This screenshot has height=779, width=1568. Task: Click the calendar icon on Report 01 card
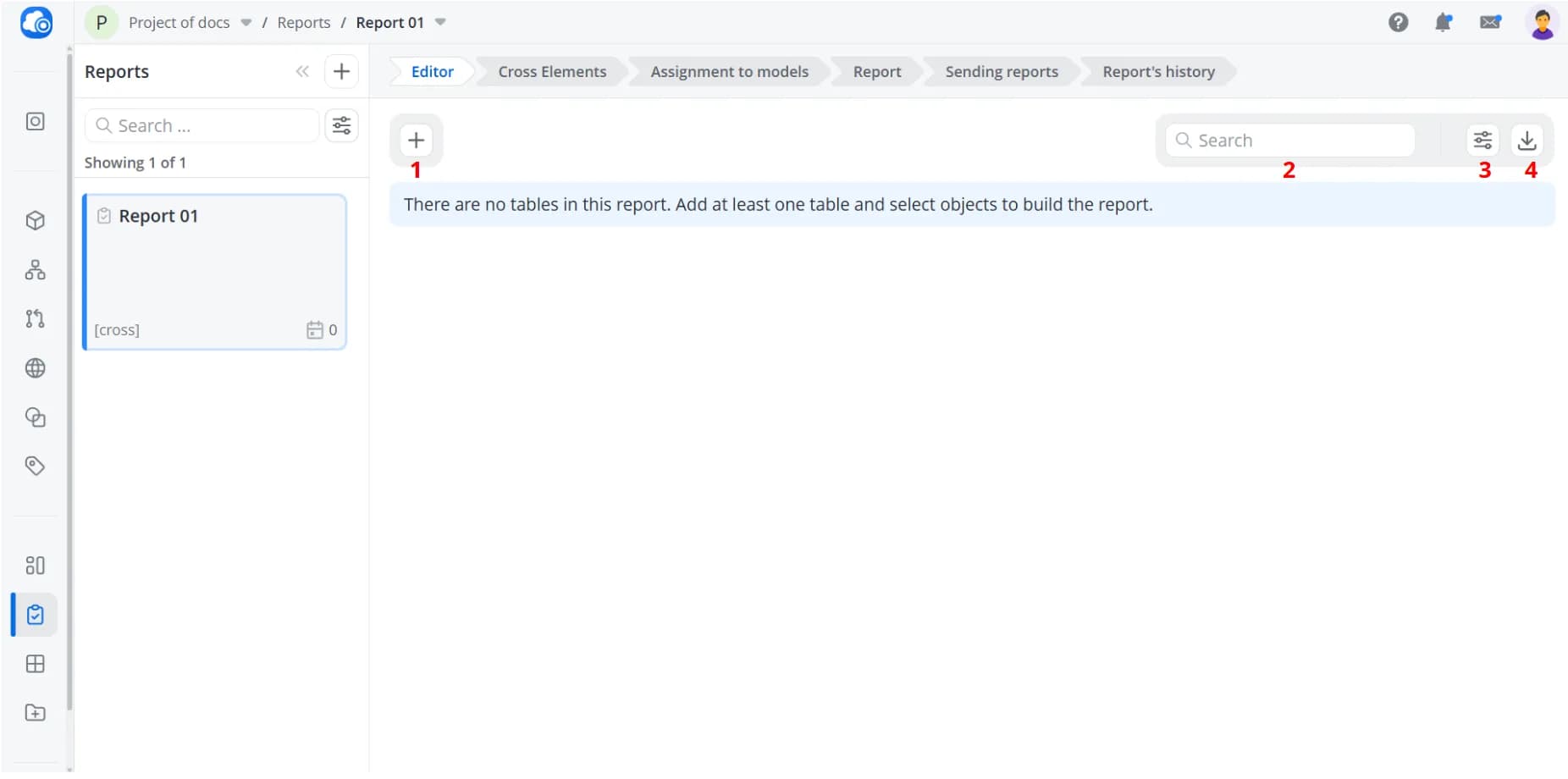click(315, 329)
